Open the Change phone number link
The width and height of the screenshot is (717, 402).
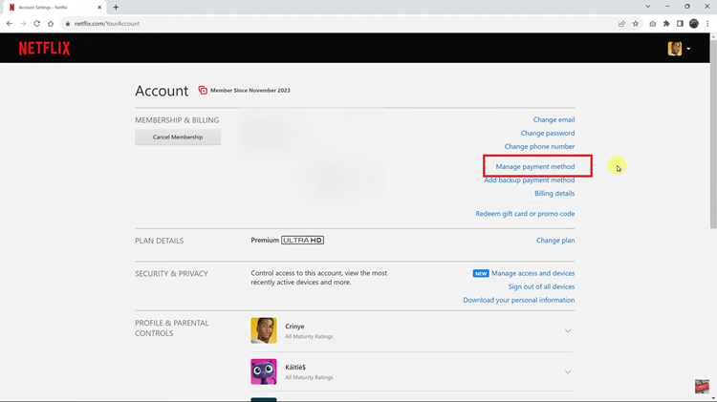[x=539, y=146]
